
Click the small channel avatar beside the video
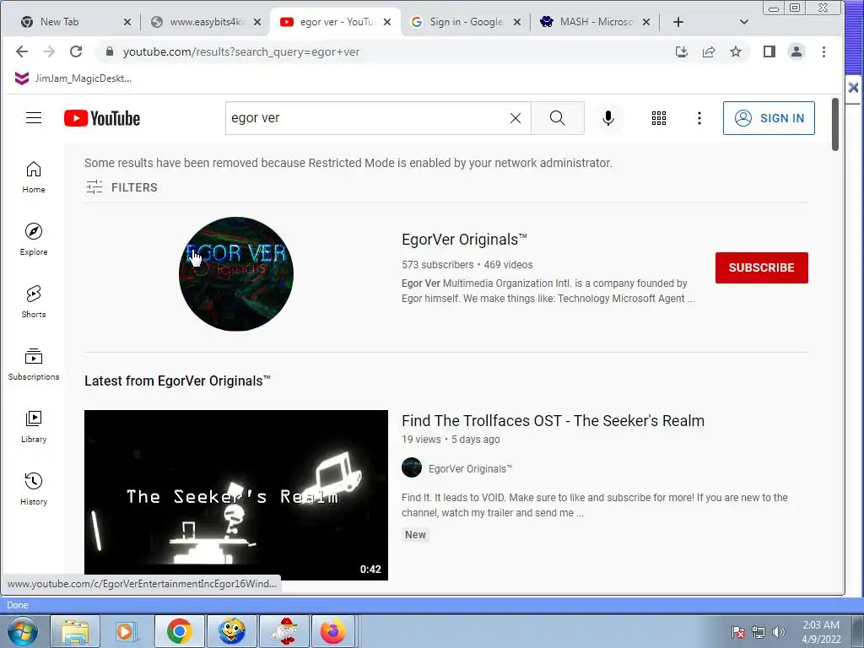tap(412, 467)
